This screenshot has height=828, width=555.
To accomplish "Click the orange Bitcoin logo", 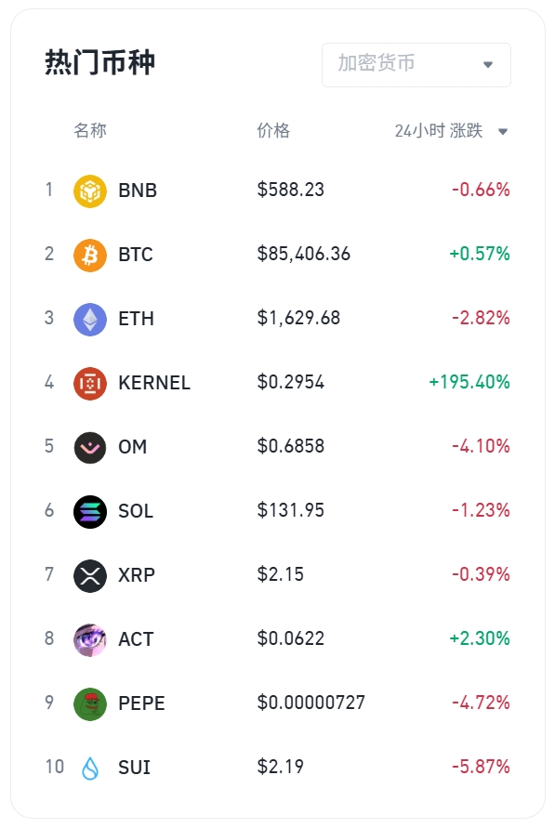I will click(x=90, y=255).
